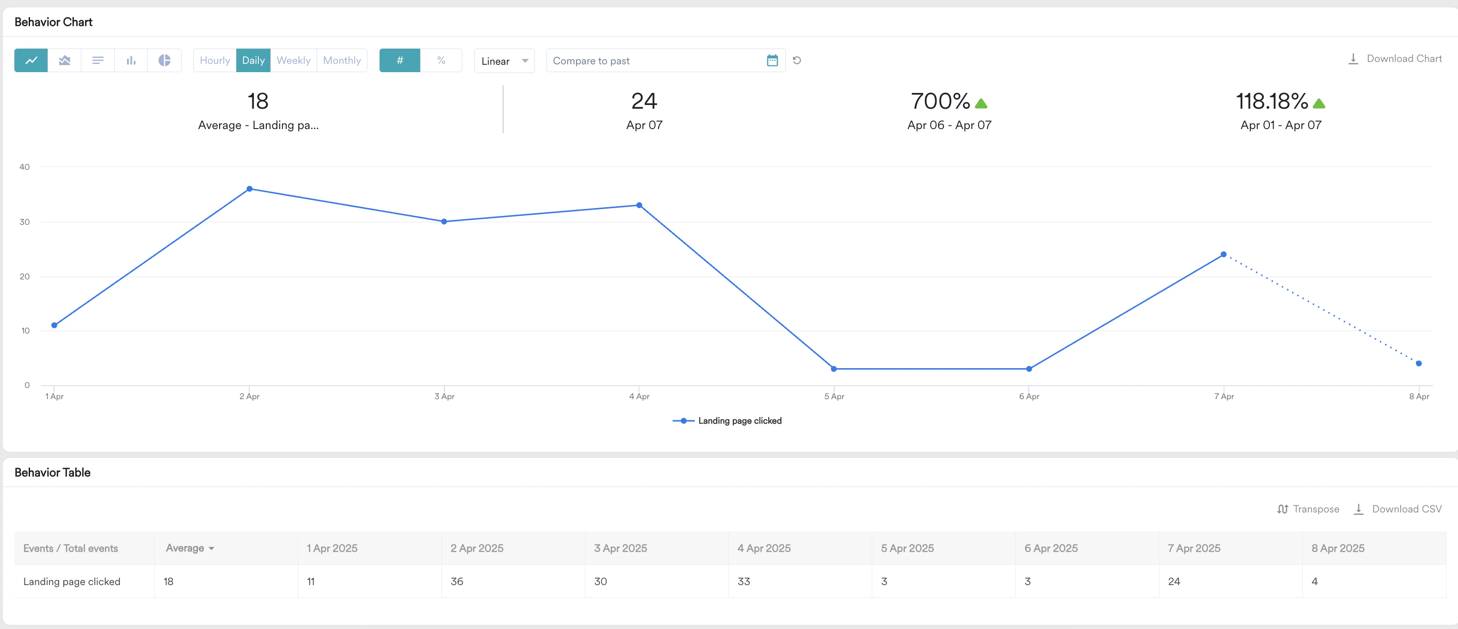Image resolution: width=1458 pixels, height=629 pixels.
Task: Choose the horizontal bar chart icon
Action: pyautogui.click(x=98, y=60)
